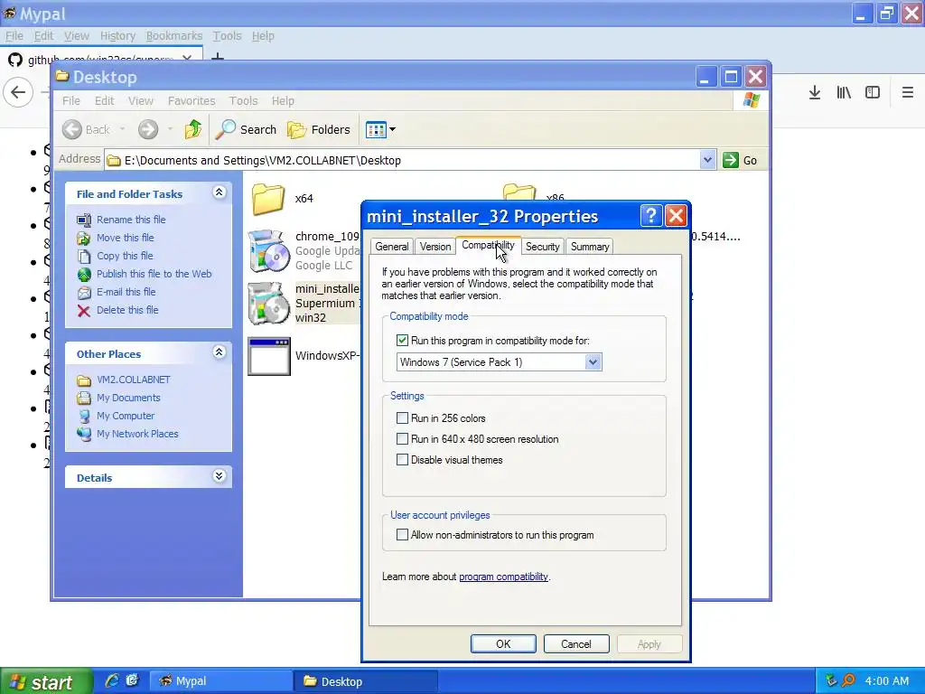
Task: Open File menu in Desktop Explorer window
Action: click(71, 101)
